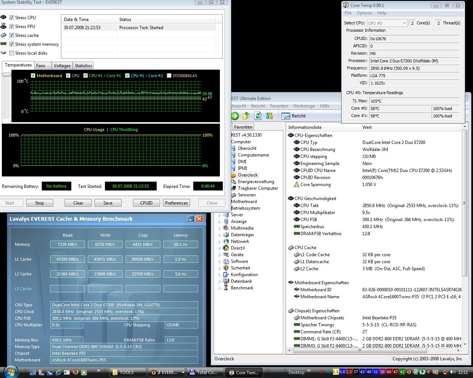Open the Select CPU dropdown in Core Temp
The width and height of the screenshot is (473, 378).
387,23
